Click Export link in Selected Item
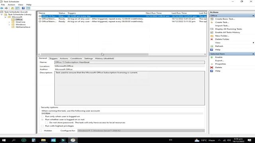 click(220, 61)
